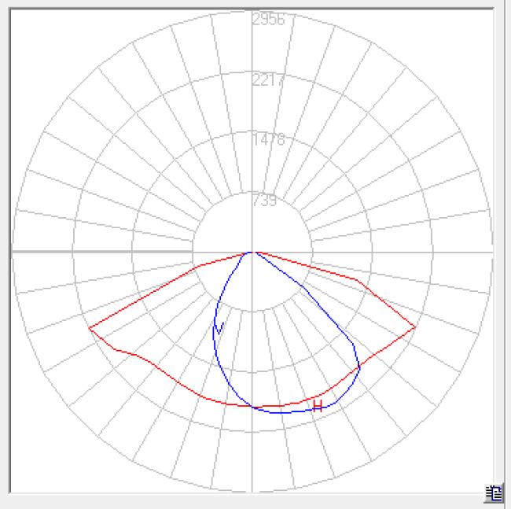The height and width of the screenshot is (509, 511).
Task: Click the bottom end of the vertical axis
Action: (252, 489)
